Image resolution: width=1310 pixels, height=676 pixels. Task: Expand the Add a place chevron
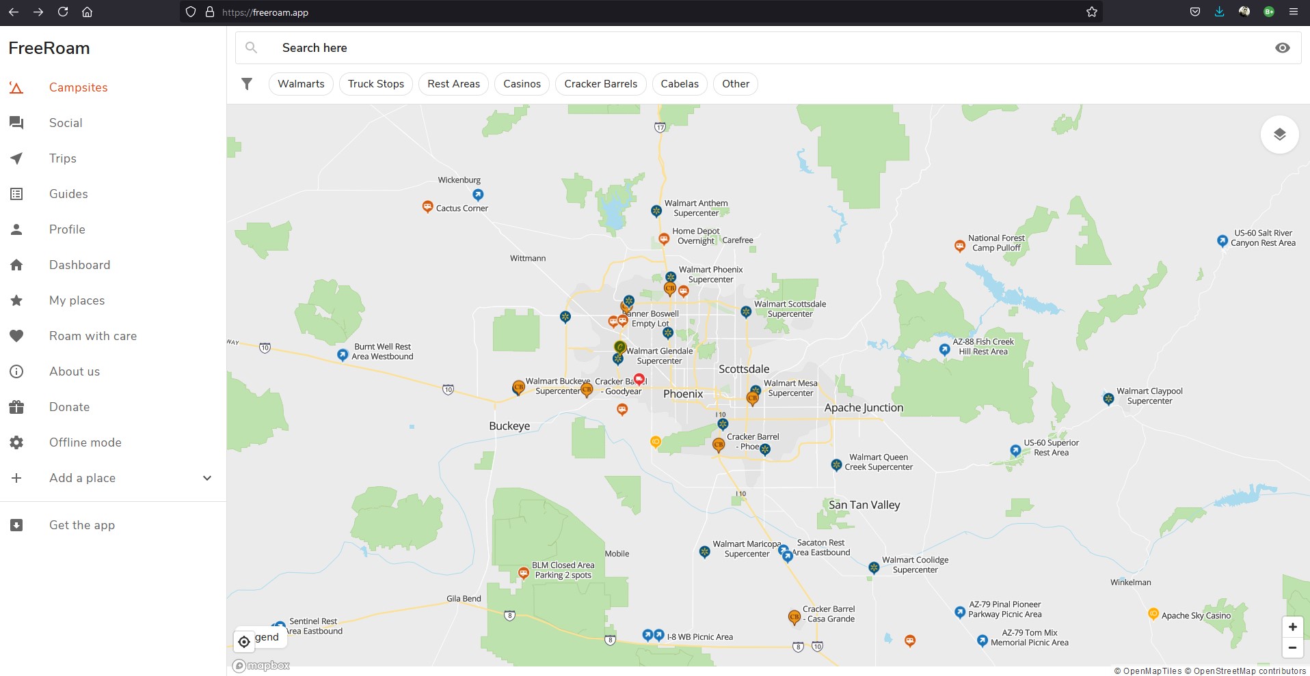[207, 478]
